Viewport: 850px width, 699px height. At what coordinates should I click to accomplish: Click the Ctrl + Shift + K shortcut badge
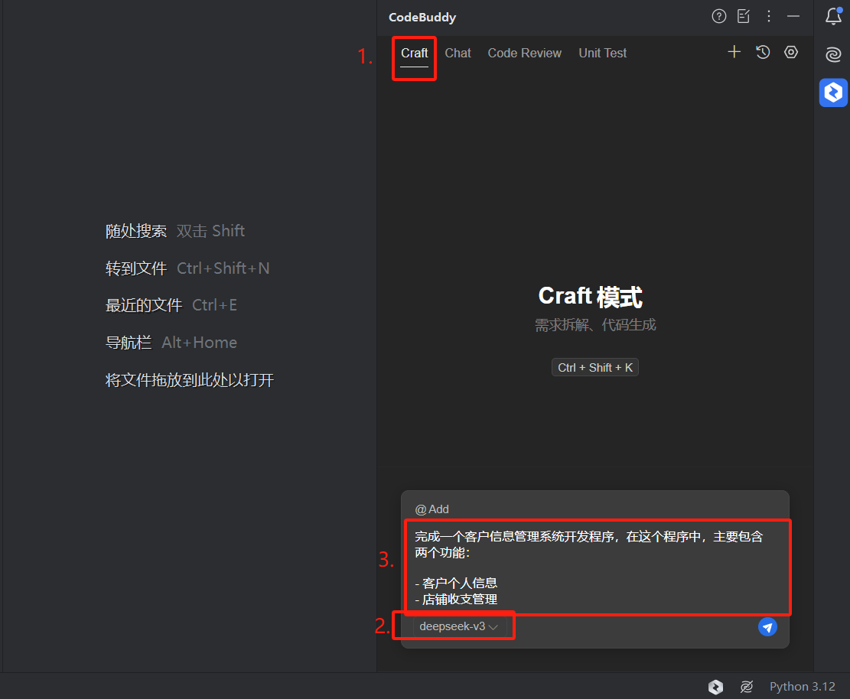(x=595, y=367)
